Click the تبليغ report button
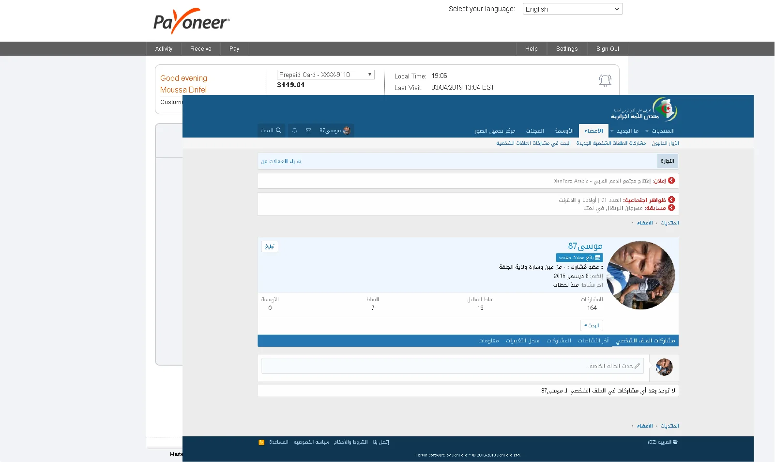 270,246
